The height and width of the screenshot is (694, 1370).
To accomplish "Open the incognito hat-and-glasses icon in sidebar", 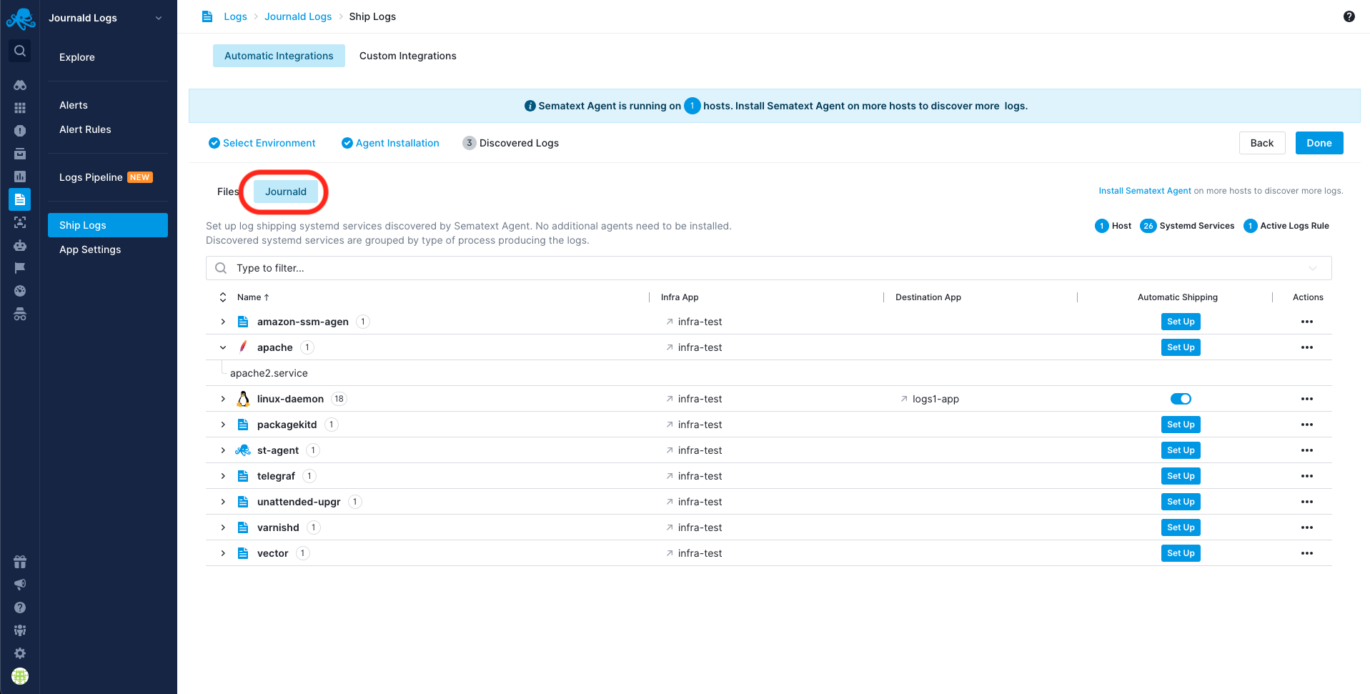I will tap(20, 314).
